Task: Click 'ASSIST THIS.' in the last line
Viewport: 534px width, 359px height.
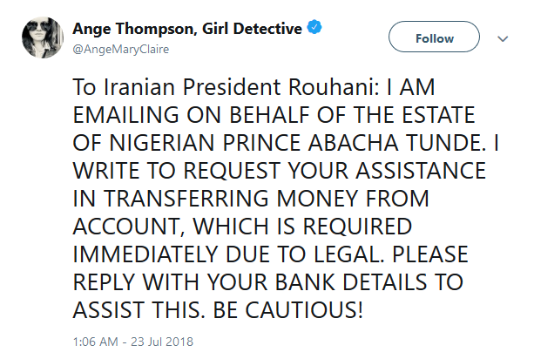Action: coord(139,310)
